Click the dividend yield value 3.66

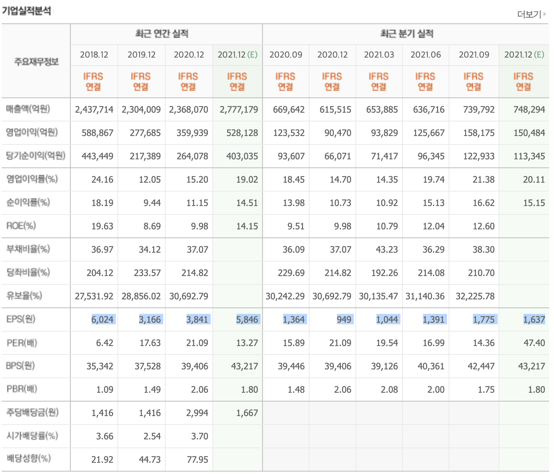coord(105,436)
